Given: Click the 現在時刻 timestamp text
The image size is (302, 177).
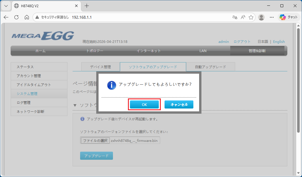Looking at the screenshot, I should (x=105, y=41).
